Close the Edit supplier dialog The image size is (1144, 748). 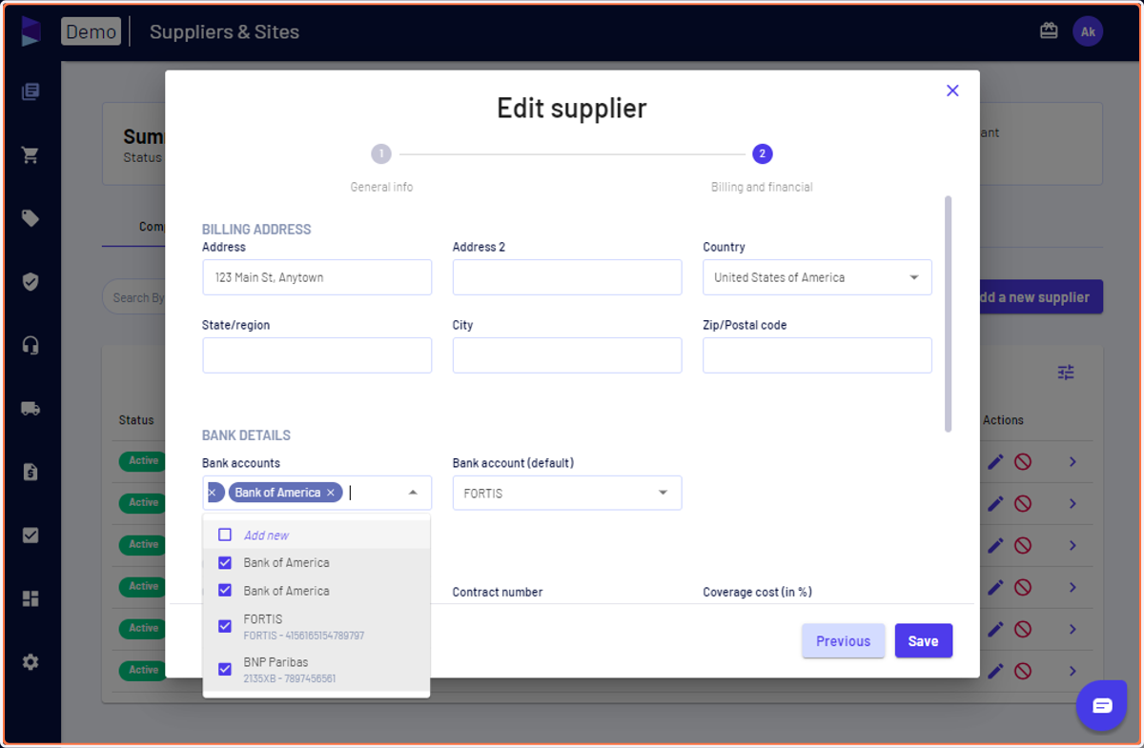click(x=951, y=91)
